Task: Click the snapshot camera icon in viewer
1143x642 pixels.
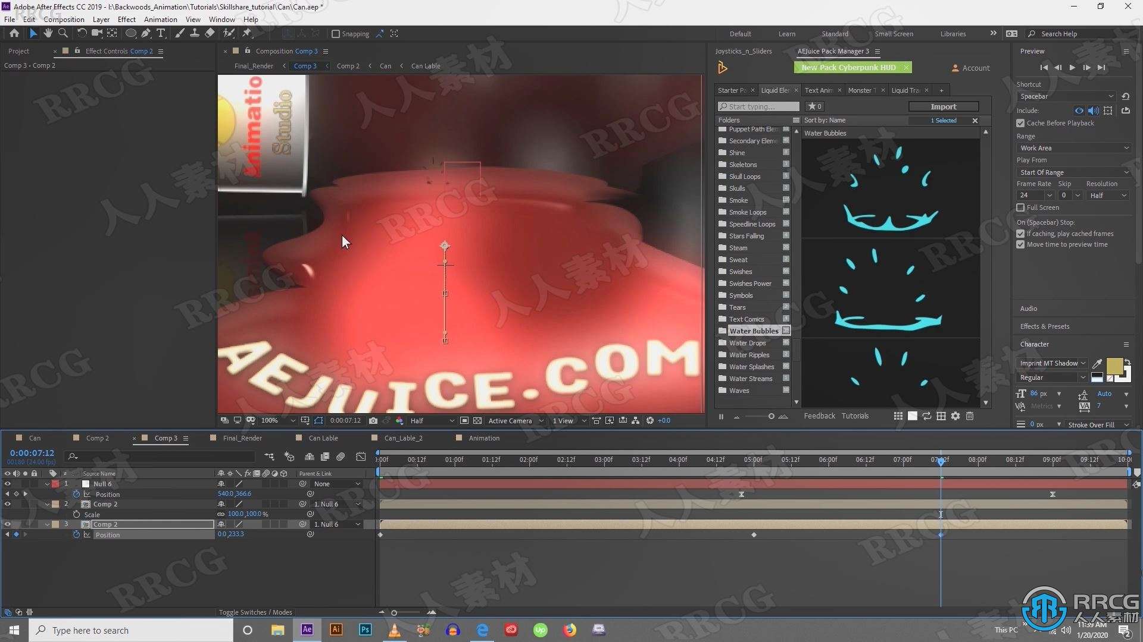Action: (373, 420)
